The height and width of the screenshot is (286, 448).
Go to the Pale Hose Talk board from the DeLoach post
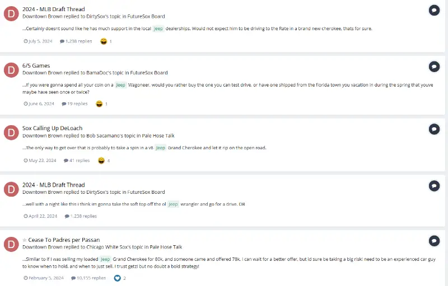click(159, 135)
